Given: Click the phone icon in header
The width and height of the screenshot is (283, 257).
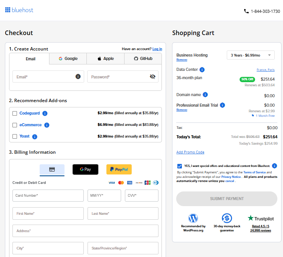Looking at the screenshot, I should pos(246,11).
